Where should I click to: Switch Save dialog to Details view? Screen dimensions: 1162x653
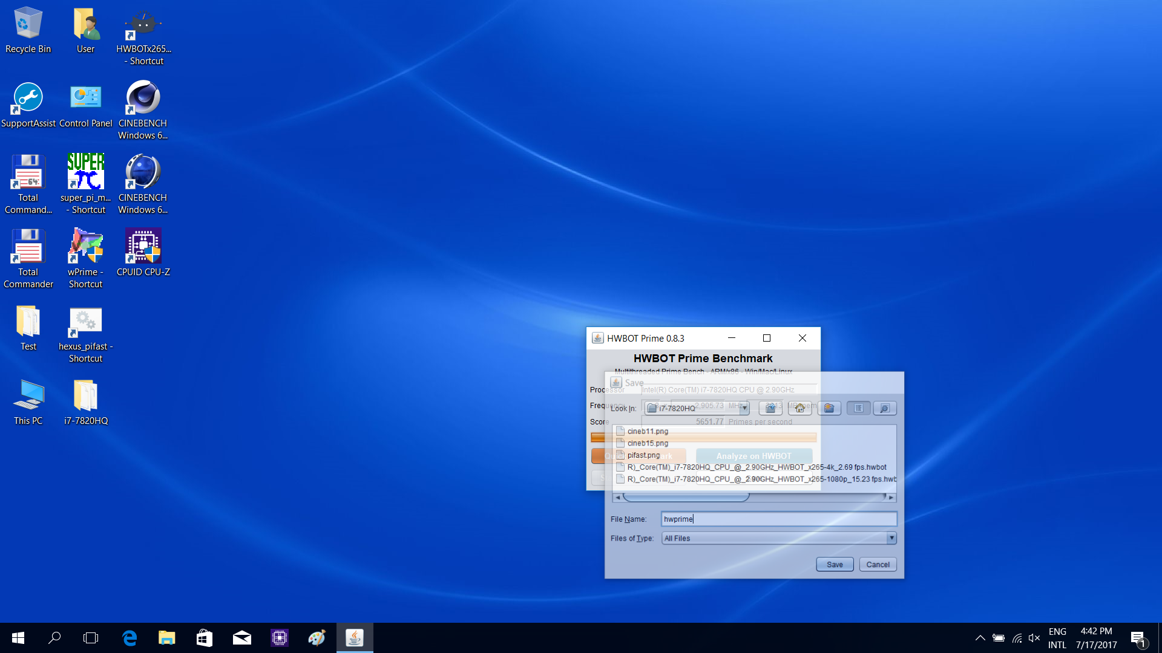[884, 408]
